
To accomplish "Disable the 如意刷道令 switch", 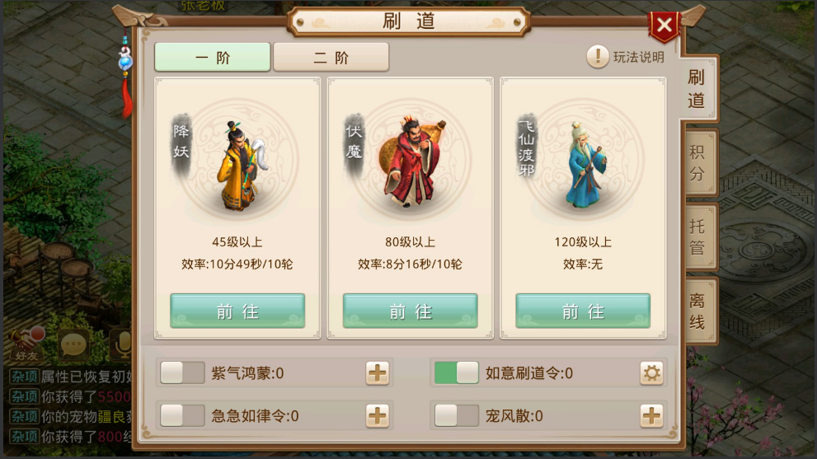I will click(x=457, y=373).
